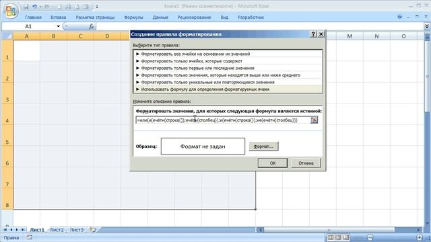The width and height of the screenshot is (431, 242).
Task: Open the Вставка ribbon tab
Action: pyautogui.click(x=59, y=17)
